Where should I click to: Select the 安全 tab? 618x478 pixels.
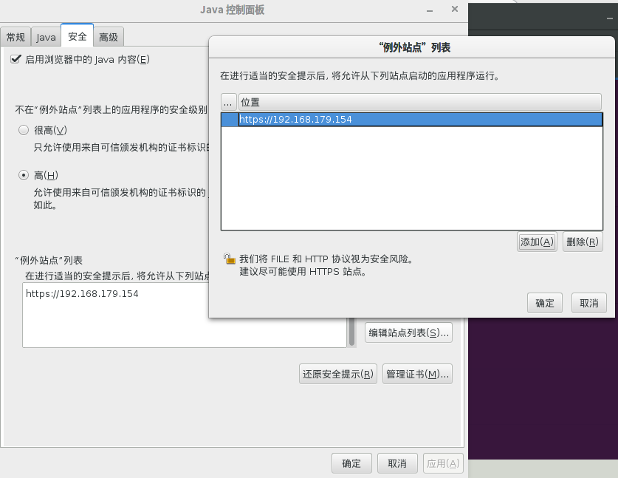click(77, 36)
